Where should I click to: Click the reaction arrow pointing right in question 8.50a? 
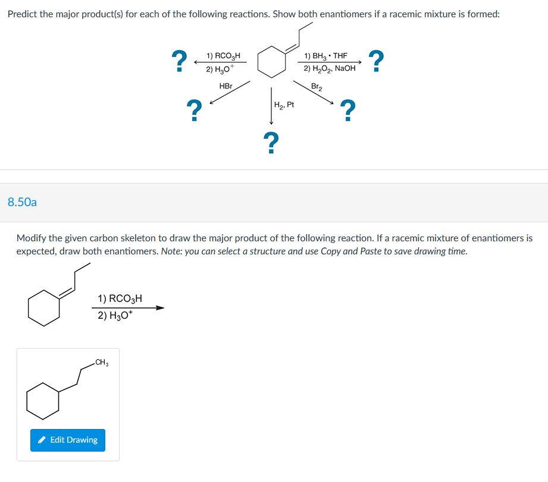pos(129,307)
